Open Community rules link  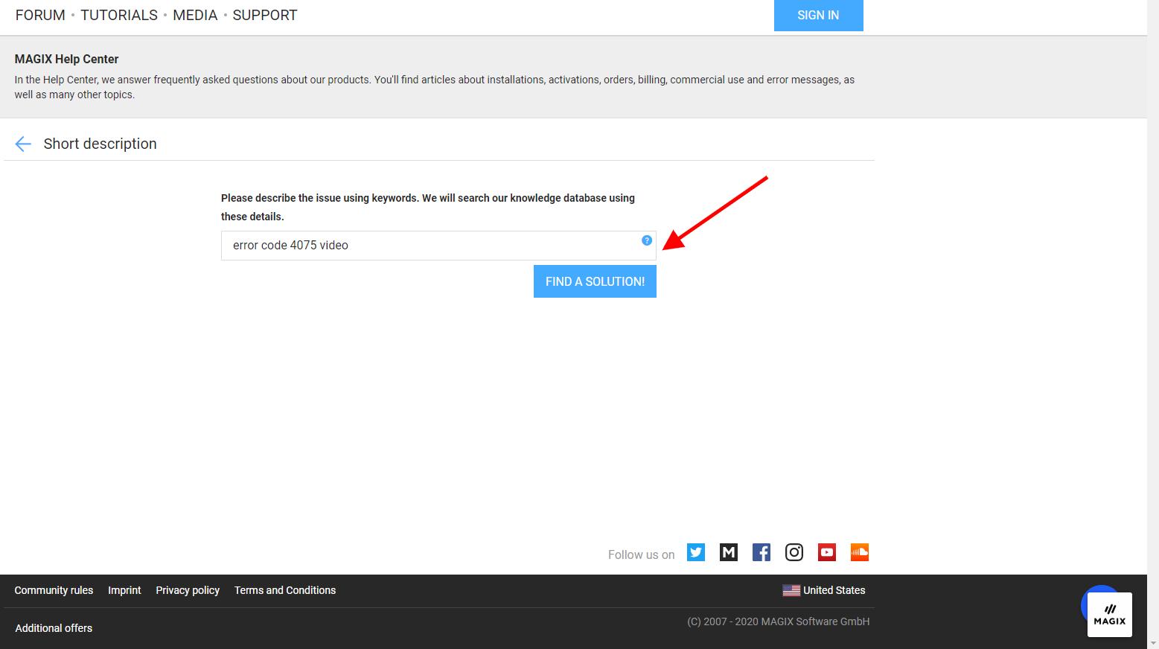pos(54,590)
